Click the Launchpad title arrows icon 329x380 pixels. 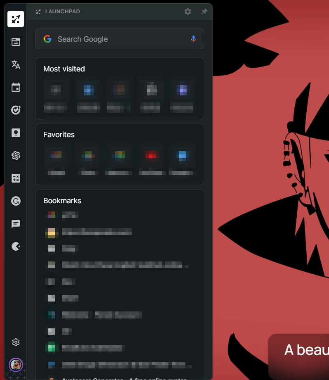point(38,12)
